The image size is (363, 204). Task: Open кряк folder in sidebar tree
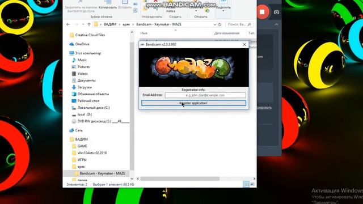click(81, 167)
